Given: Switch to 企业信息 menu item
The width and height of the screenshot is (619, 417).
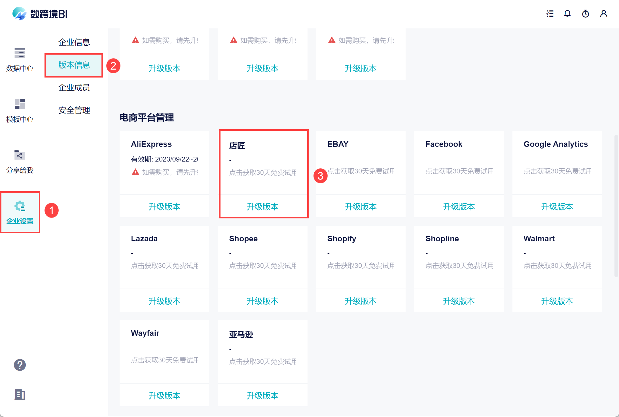Looking at the screenshot, I should point(74,42).
